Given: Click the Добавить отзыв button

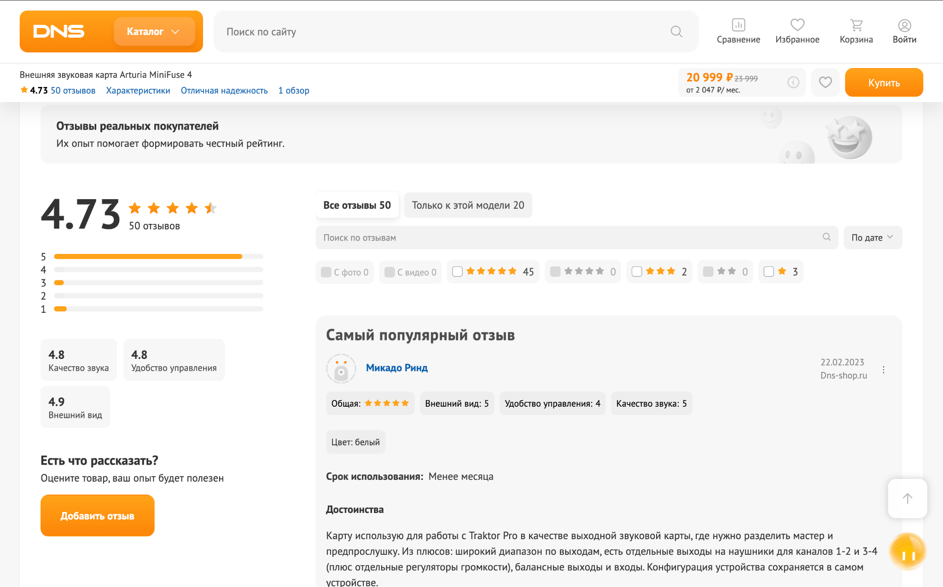Looking at the screenshot, I should pos(98,515).
